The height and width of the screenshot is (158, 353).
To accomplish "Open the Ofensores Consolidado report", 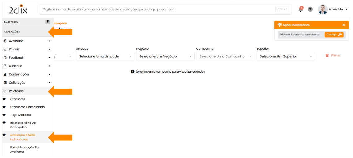I will coord(27,107).
